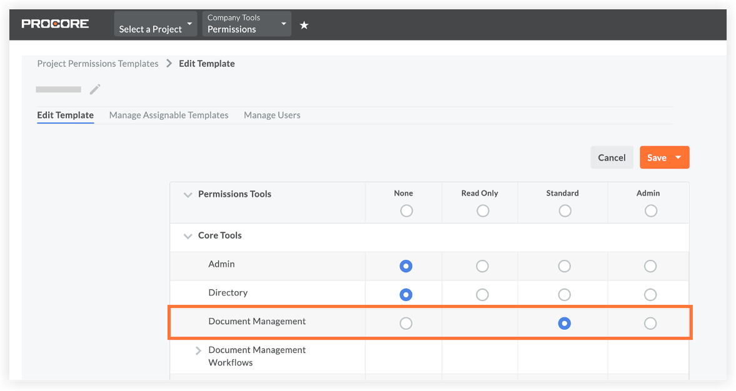Set Admin tool permission to Read Only
Image resolution: width=736 pixels, height=391 pixels.
pyautogui.click(x=481, y=266)
